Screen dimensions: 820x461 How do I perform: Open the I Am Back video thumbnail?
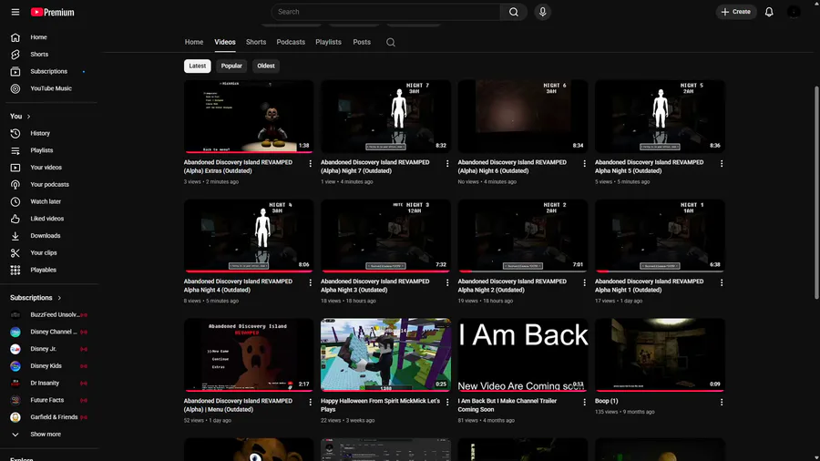[x=523, y=355]
